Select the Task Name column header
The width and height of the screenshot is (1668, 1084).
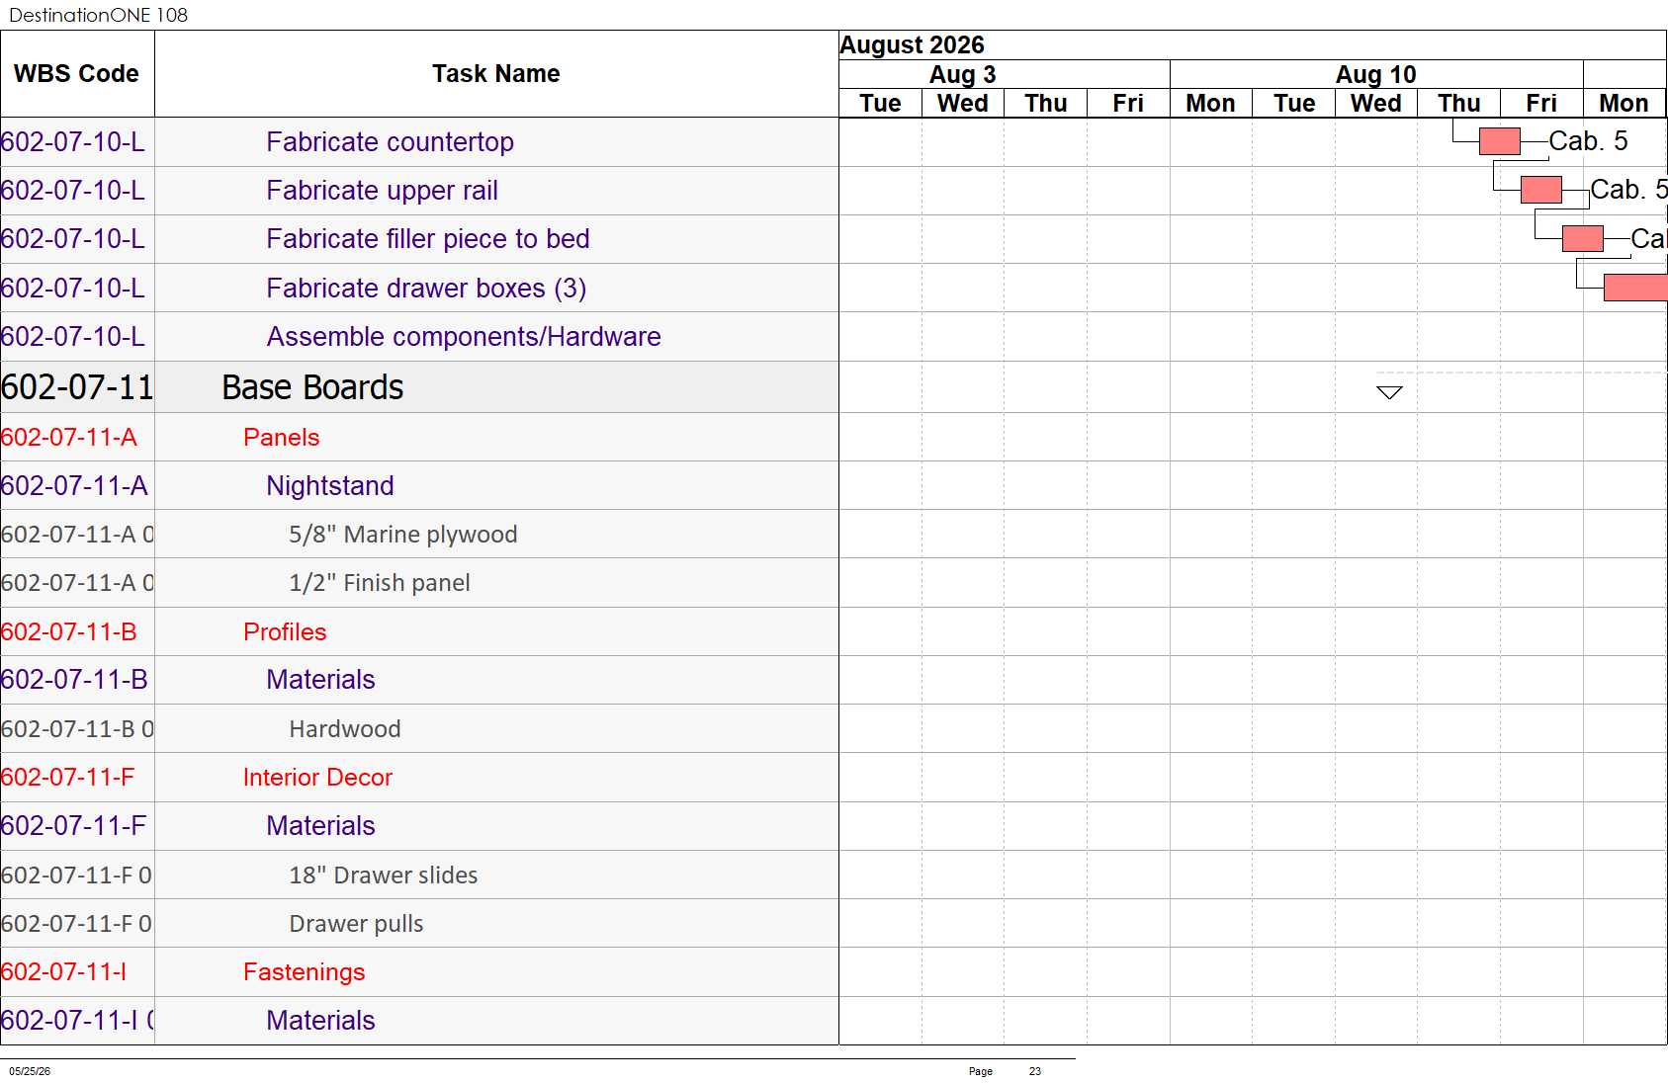coord(496,74)
